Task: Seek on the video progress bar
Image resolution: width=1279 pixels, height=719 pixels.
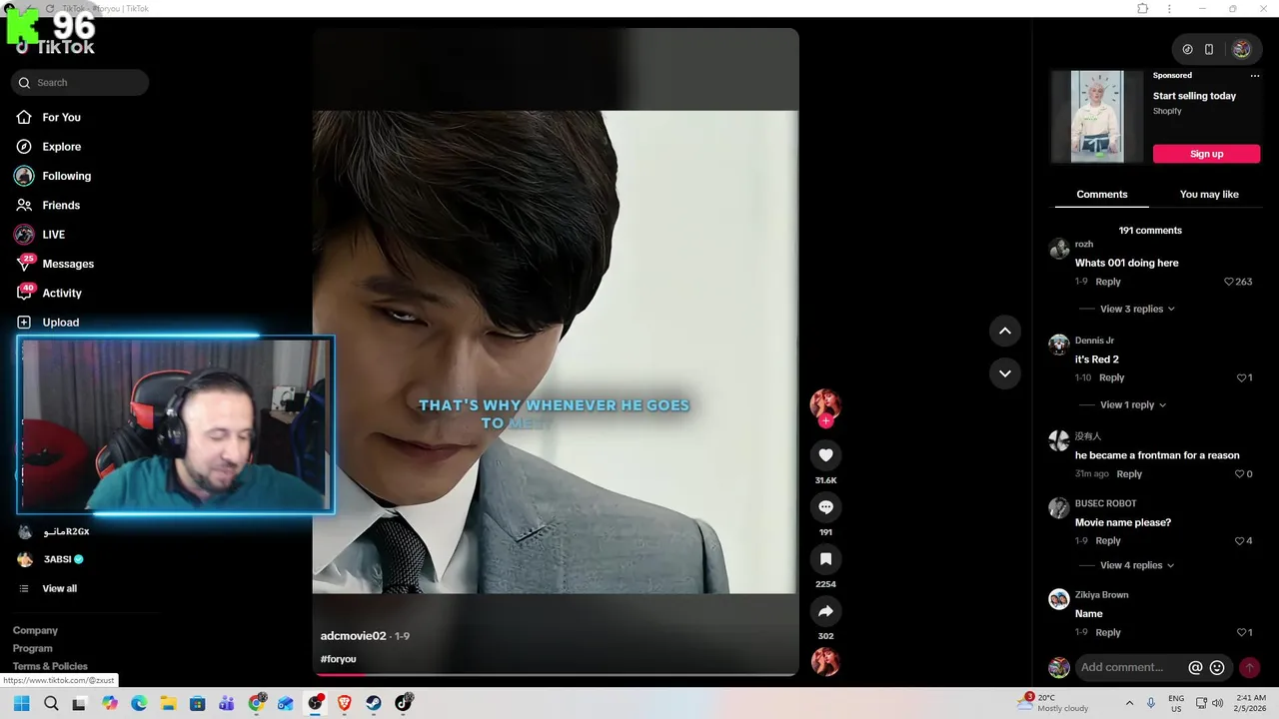Action: pyautogui.click(x=556, y=674)
